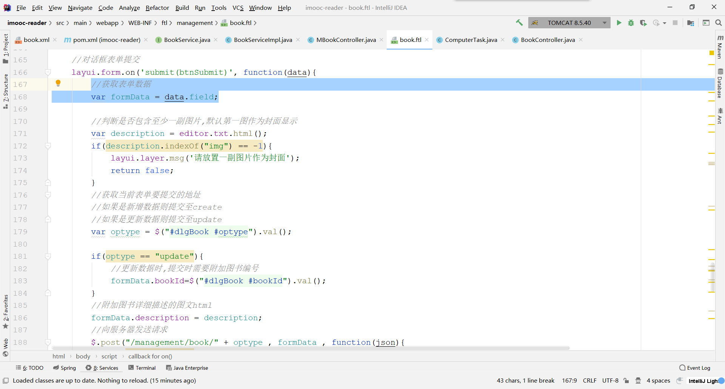Click the 167:9 line position indicator
Screen dimensions: 725x389
click(x=569, y=381)
